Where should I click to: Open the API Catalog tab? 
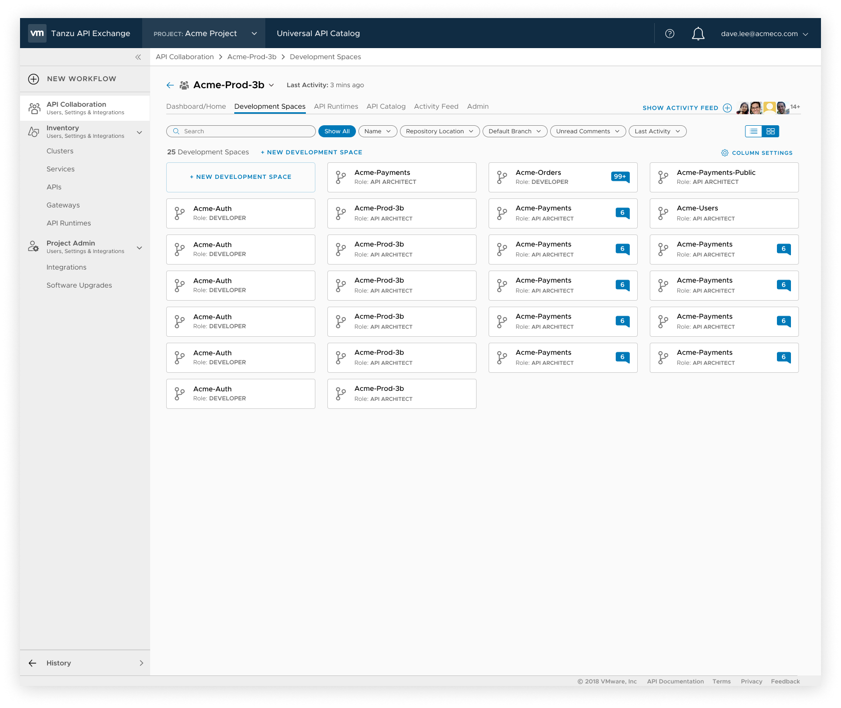point(386,106)
